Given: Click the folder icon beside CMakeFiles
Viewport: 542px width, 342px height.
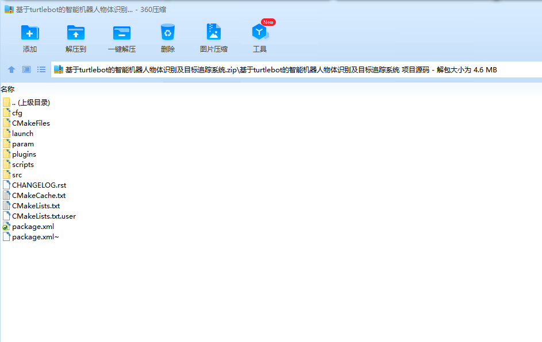Looking at the screenshot, I should (x=6, y=123).
